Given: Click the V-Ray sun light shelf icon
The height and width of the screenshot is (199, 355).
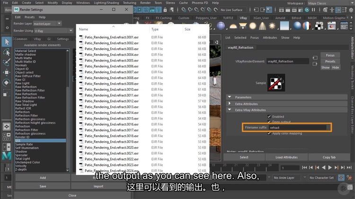Looking at the screenshot, I should [272, 26].
